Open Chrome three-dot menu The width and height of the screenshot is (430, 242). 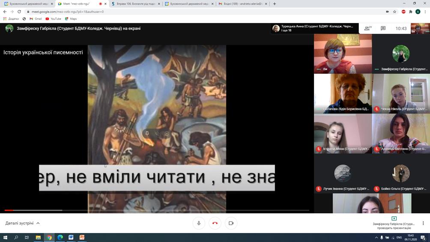(x=425, y=12)
